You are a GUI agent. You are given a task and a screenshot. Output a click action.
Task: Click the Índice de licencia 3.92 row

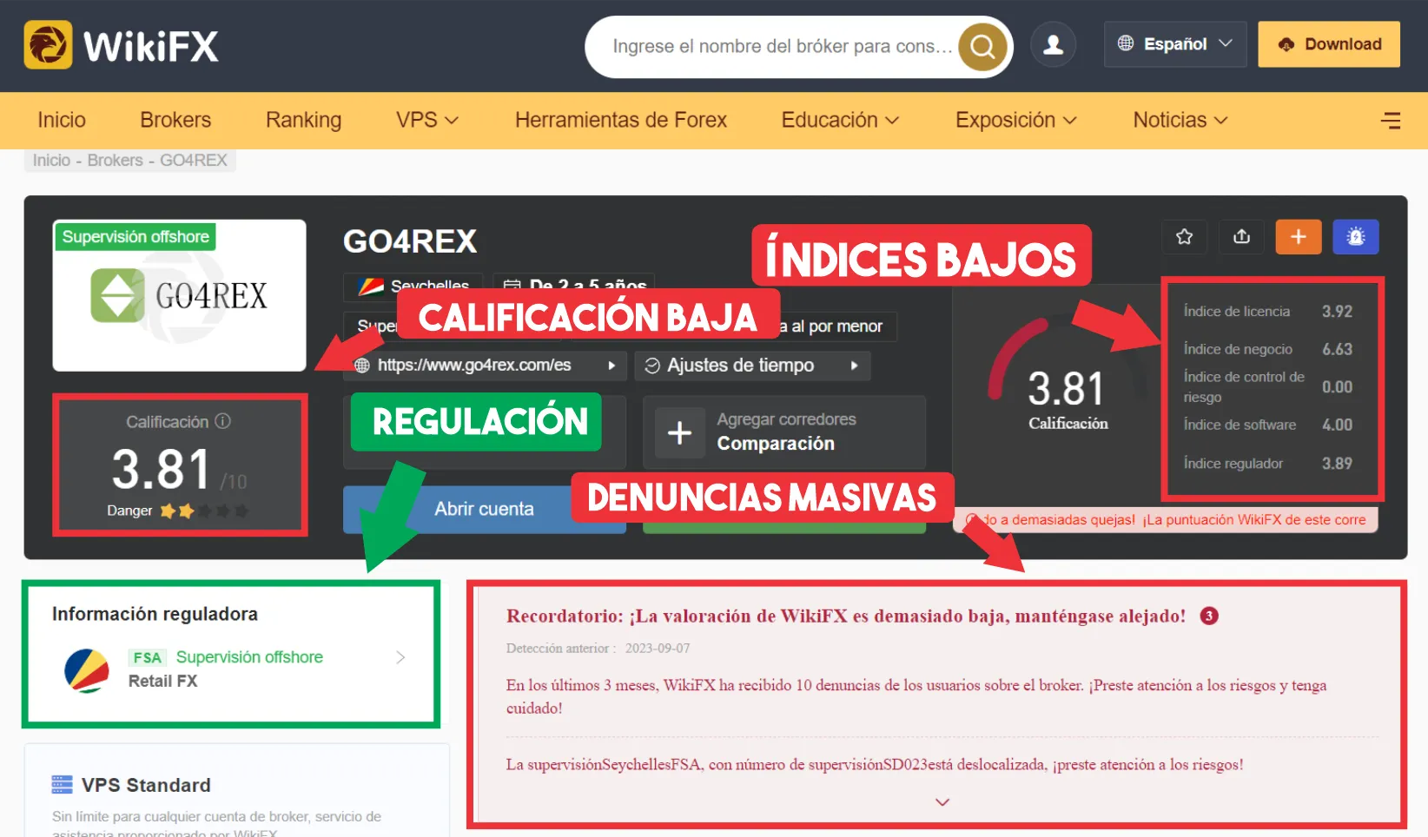pyautogui.click(x=1268, y=311)
